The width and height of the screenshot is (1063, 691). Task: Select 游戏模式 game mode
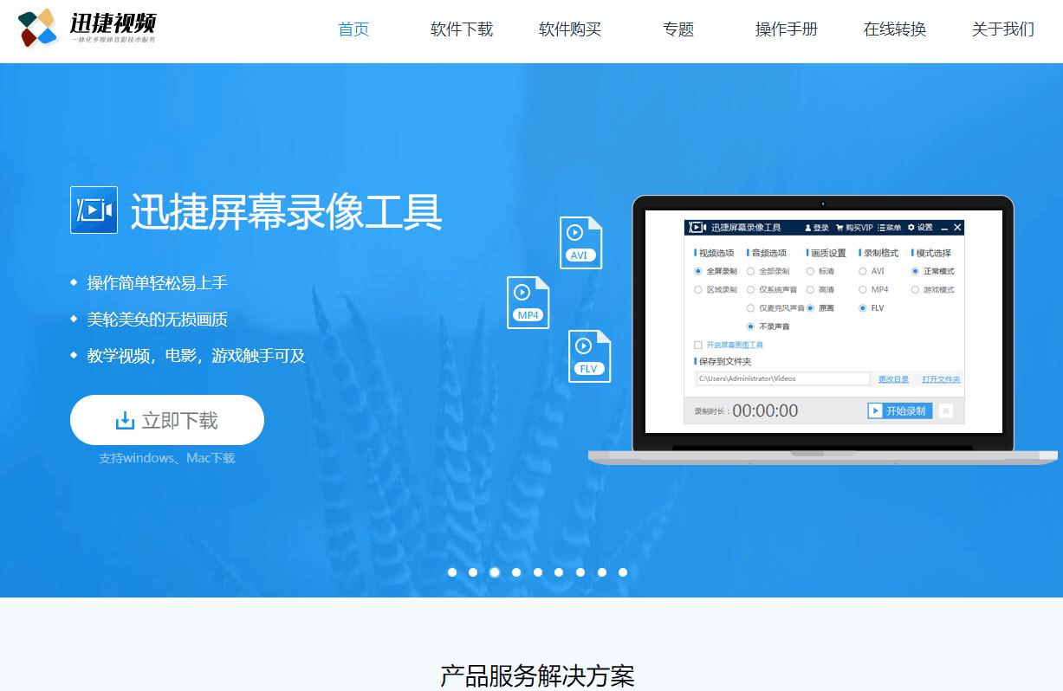point(916,289)
